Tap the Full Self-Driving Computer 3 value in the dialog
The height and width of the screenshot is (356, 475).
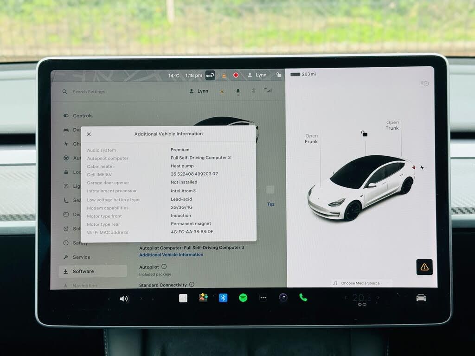click(200, 158)
